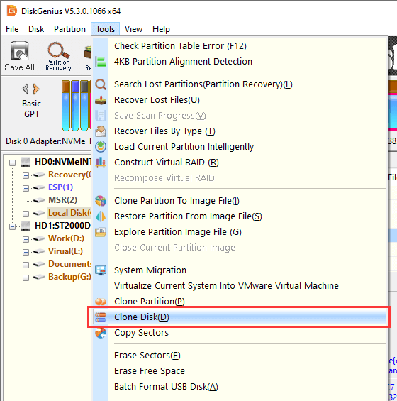Expand the ESP(1) partition node
Viewport: 397px width, 401px height.
[x=26, y=188]
